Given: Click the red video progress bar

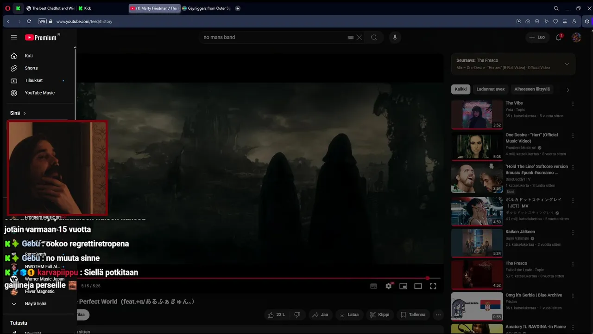Looking at the screenshot, I should coord(259,278).
